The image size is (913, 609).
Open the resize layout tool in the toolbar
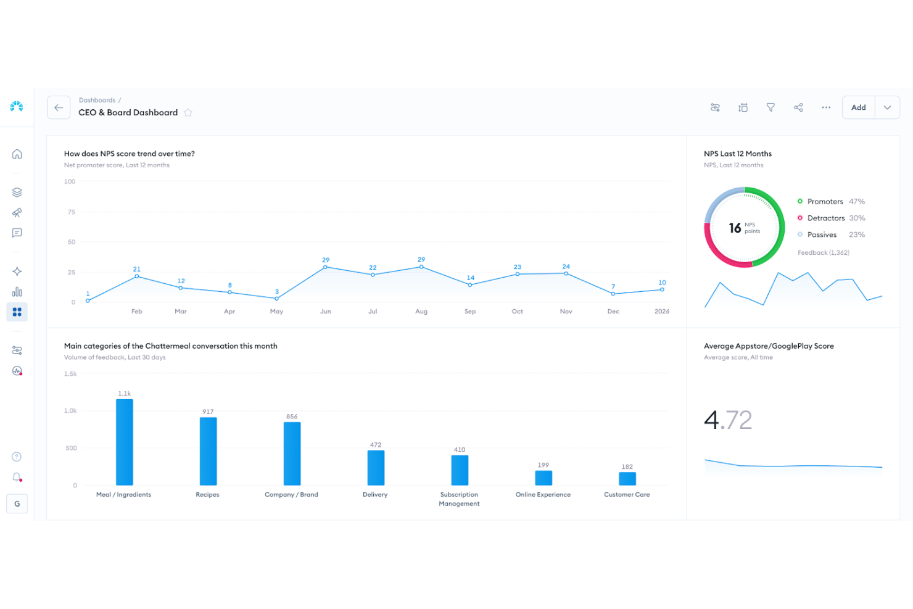pyautogui.click(x=743, y=107)
